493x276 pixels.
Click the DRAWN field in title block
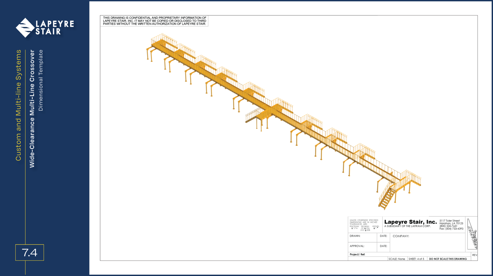(362, 237)
